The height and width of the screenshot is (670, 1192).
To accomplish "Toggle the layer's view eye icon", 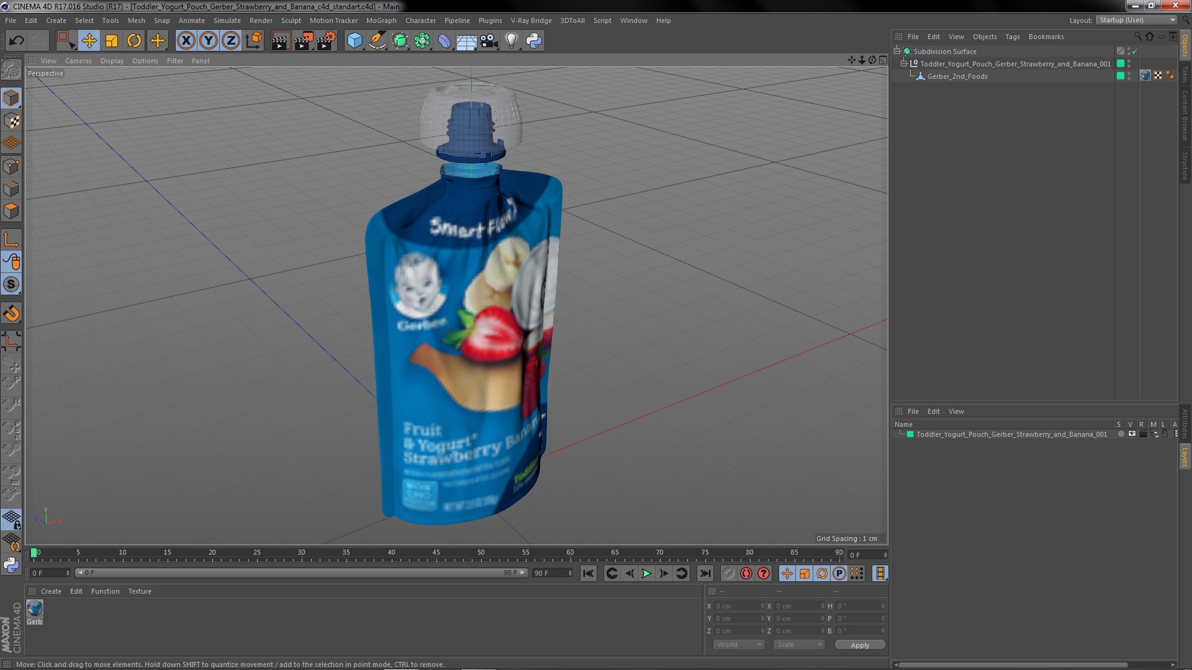I will [x=1132, y=434].
